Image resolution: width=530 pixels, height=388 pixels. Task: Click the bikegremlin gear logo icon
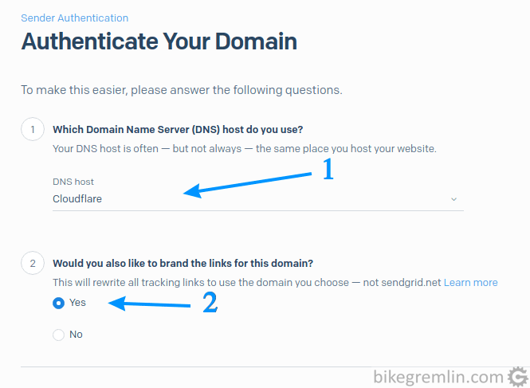(518, 376)
